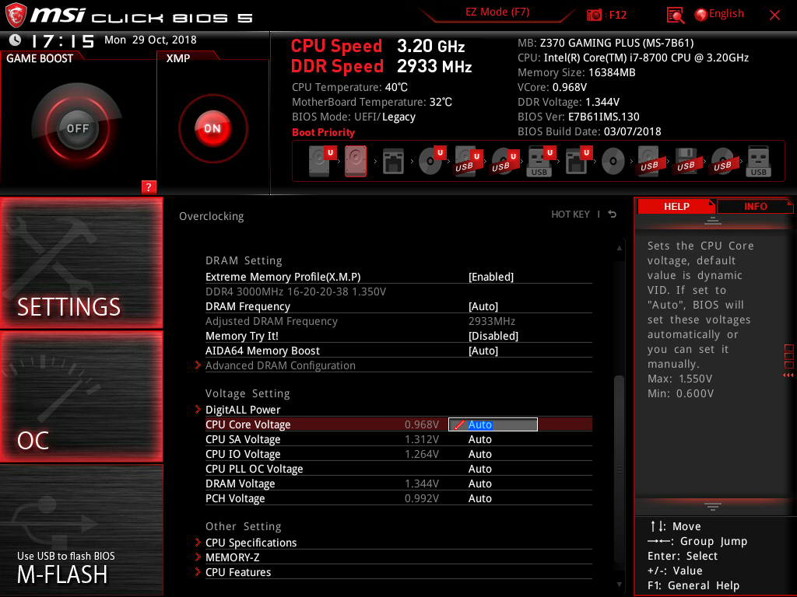Click the Boot Priority heading
Screen dimensions: 797x597
click(323, 132)
